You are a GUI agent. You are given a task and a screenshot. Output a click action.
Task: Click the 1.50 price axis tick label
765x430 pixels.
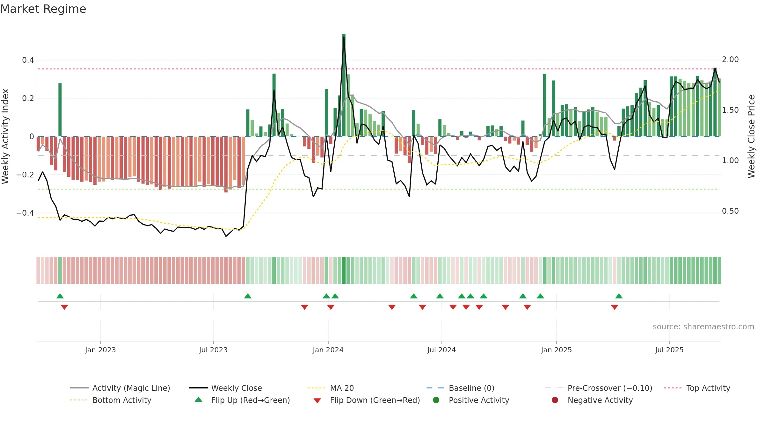pos(730,110)
